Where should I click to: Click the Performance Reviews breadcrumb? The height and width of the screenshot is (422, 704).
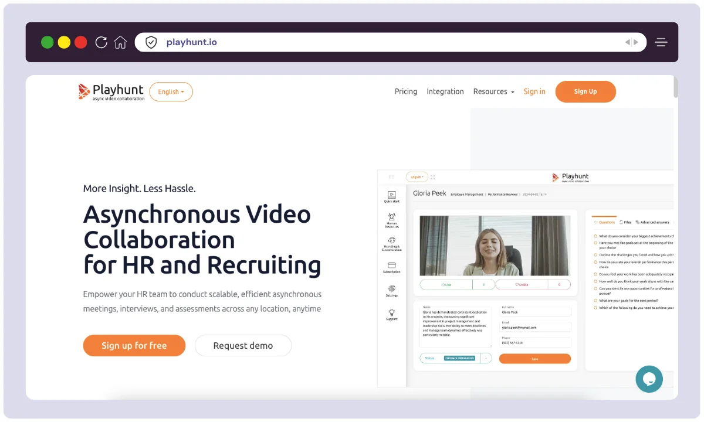[x=503, y=194]
